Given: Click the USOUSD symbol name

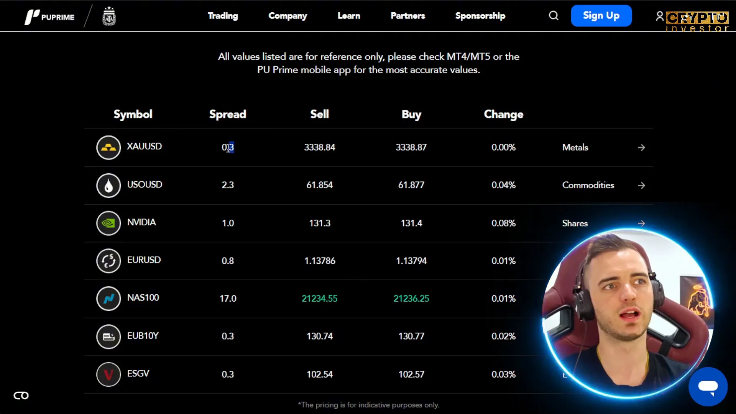Looking at the screenshot, I should [145, 184].
